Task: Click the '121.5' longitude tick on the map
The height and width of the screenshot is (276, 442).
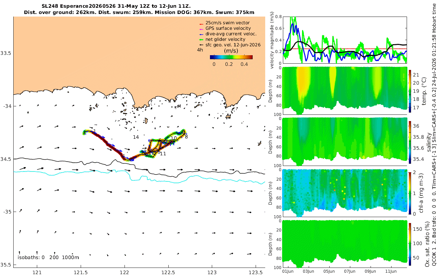Action: point(81,273)
